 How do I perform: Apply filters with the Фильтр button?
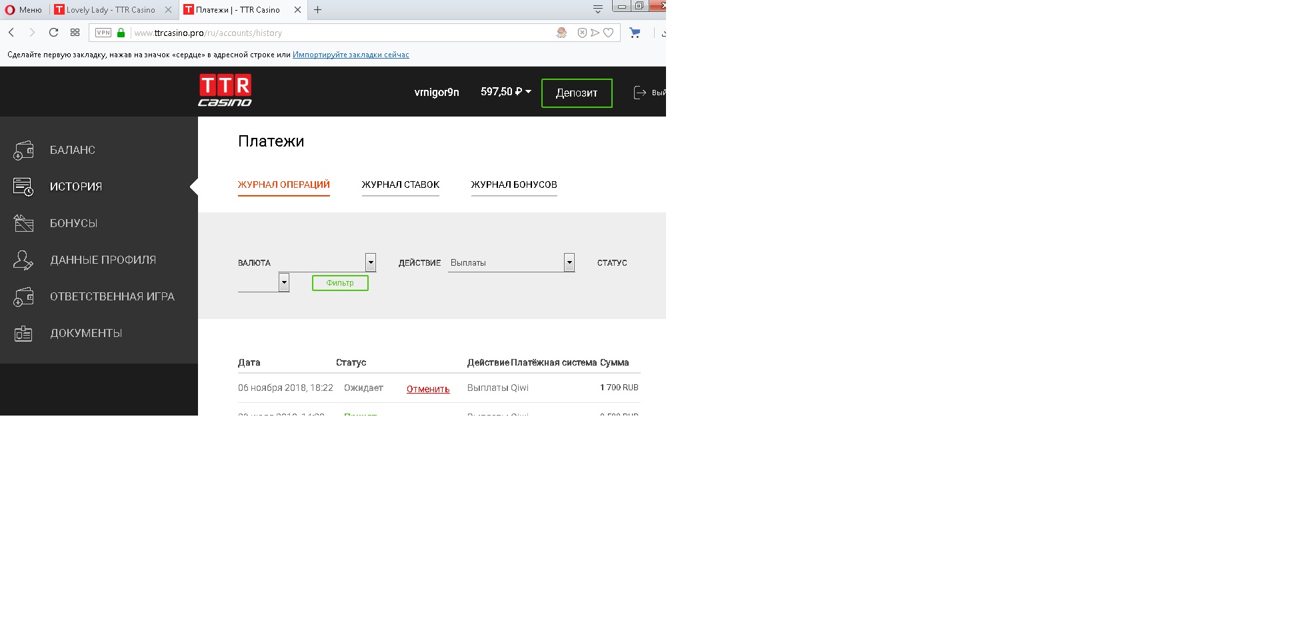pyautogui.click(x=340, y=283)
